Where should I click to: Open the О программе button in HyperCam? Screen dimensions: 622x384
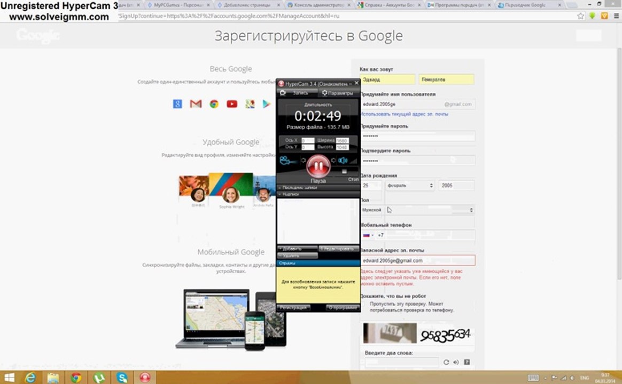[x=343, y=308]
